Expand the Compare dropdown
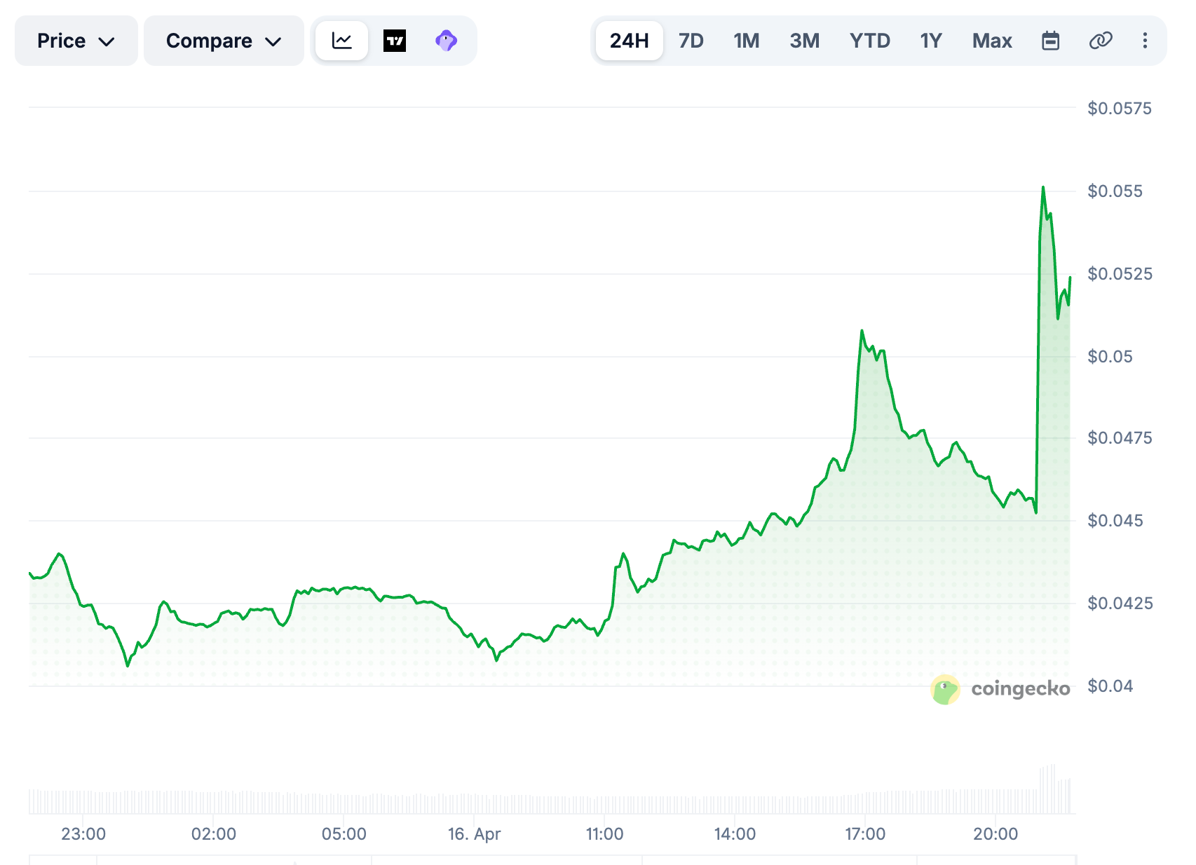 [224, 41]
